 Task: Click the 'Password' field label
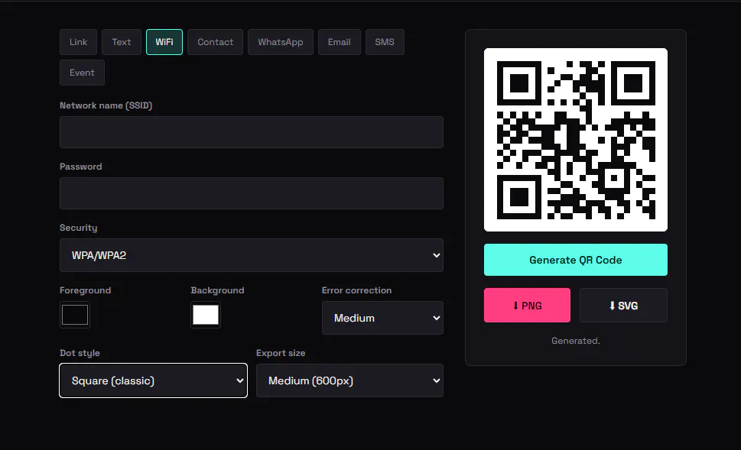coord(81,167)
